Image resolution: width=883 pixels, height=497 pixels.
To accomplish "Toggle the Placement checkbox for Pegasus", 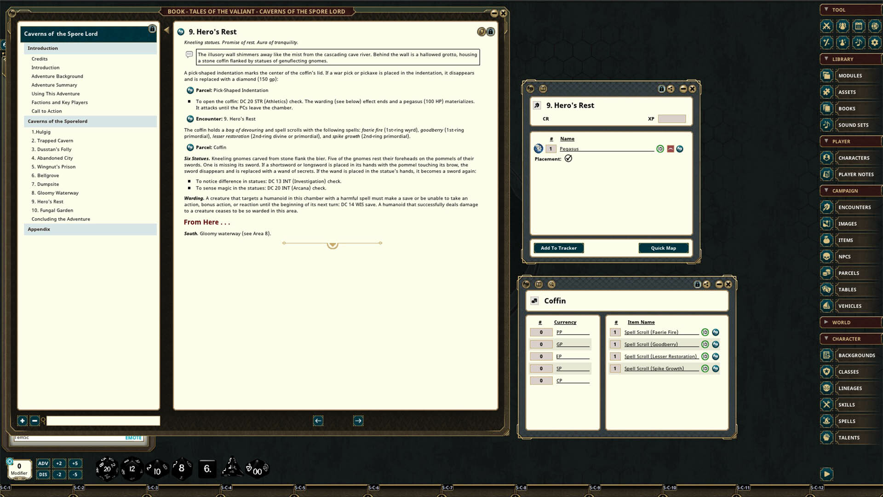I will click(x=569, y=158).
